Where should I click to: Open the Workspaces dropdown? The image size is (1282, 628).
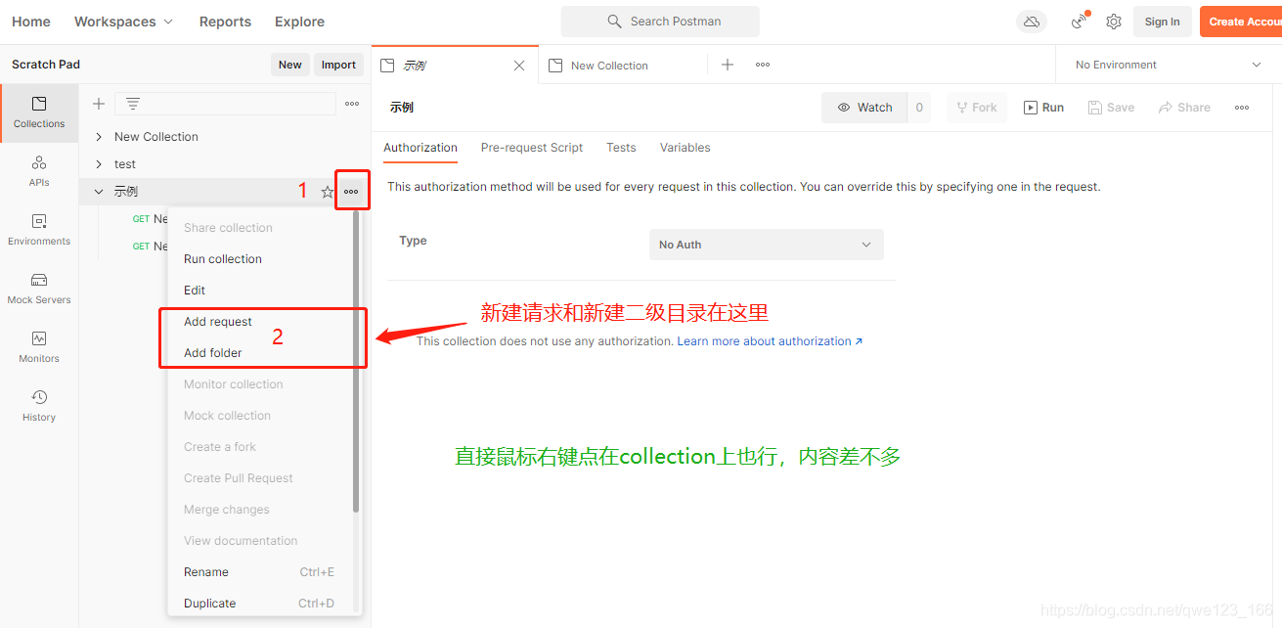[123, 22]
